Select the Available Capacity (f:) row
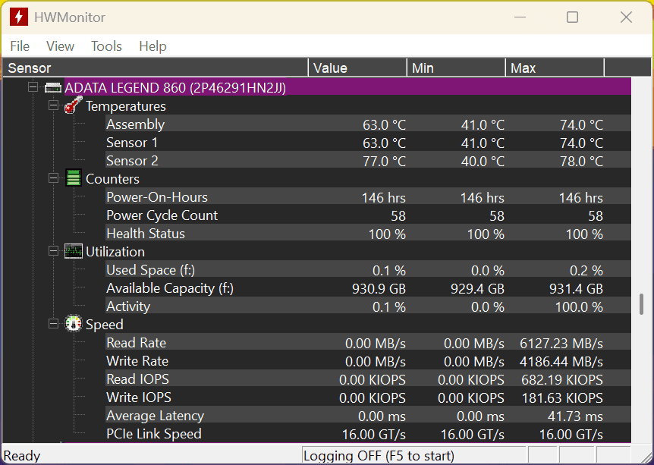Screen dimensions: 654x465 pyautogui.click(x=368, y=288)
